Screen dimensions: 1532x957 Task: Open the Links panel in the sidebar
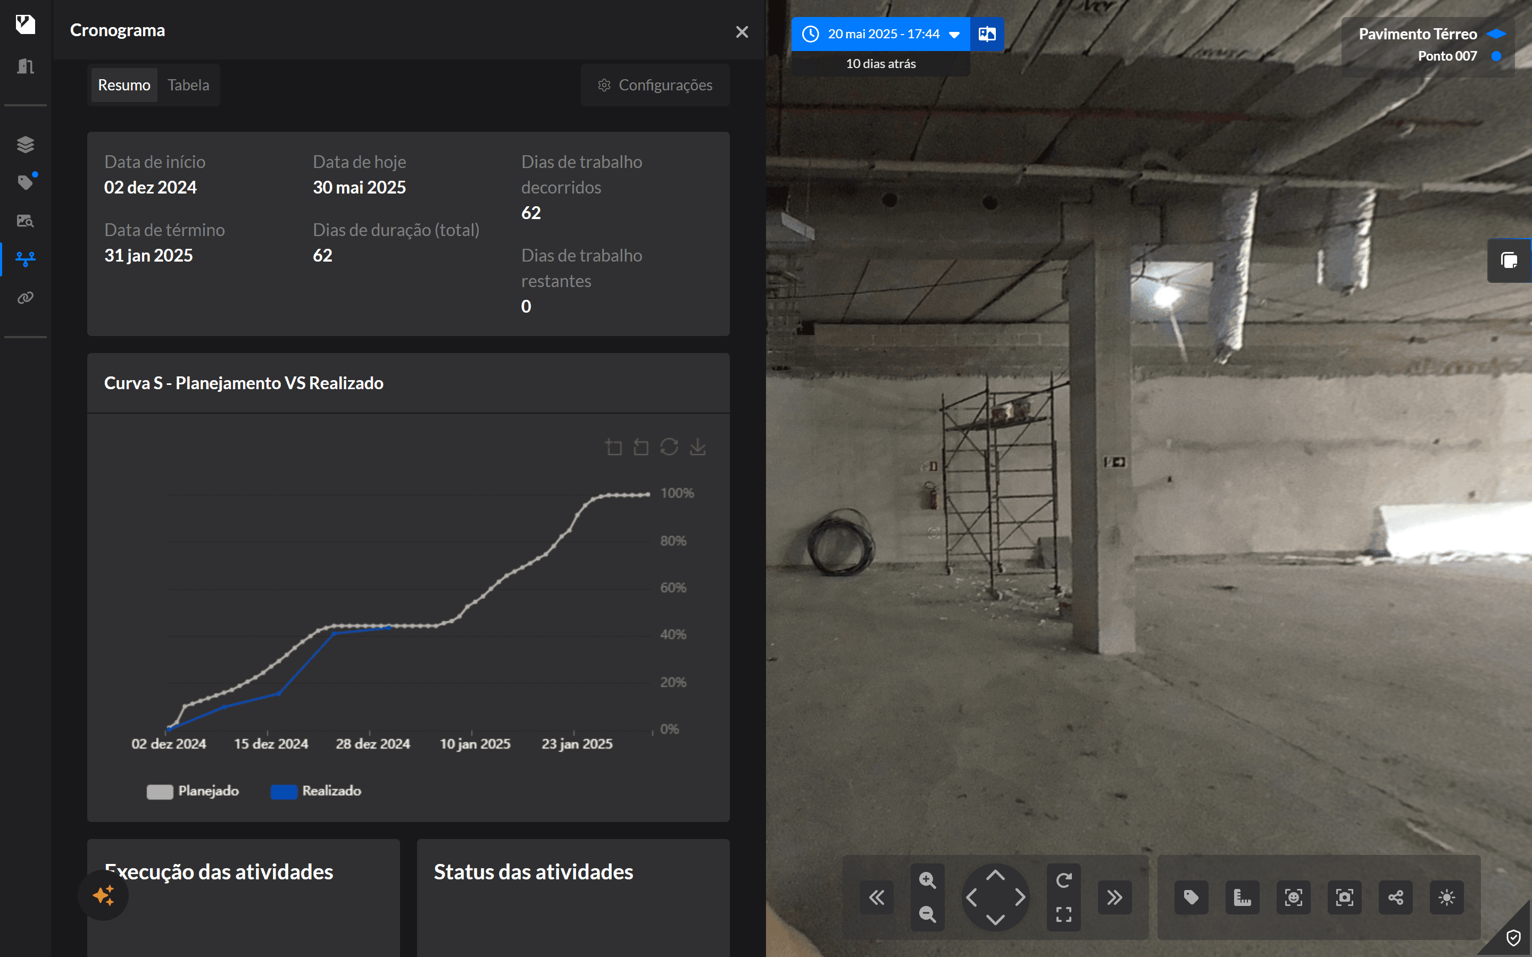[x=26, y=297]
